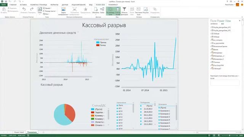Click the Рисунок picture icon
Image resolution: width=244 pixels, height=137 pixels.
coord(146,9)
